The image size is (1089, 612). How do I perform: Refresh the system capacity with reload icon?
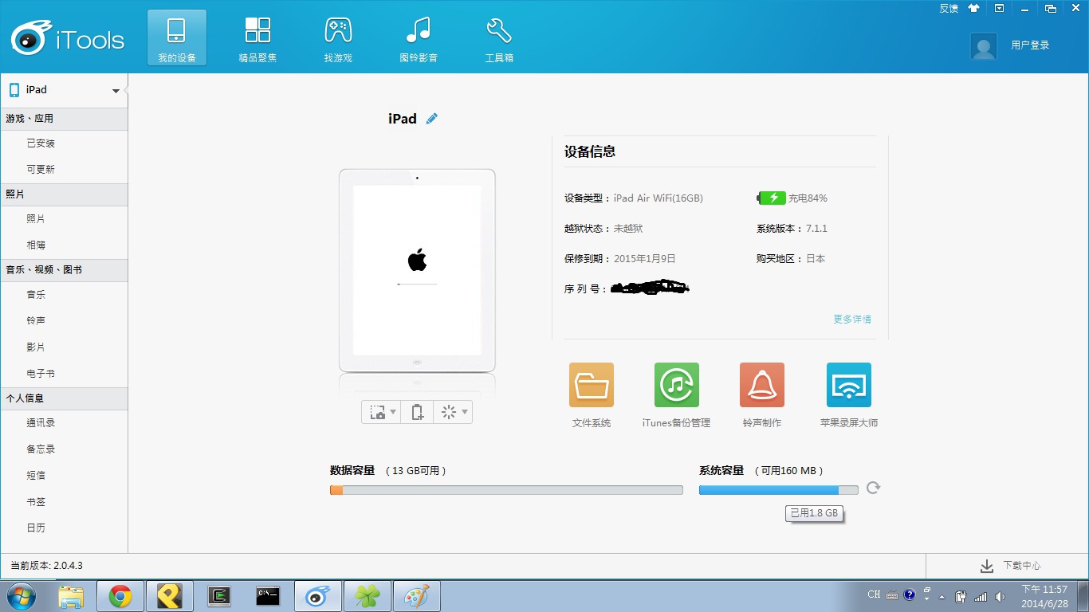(x=873, y=488)
